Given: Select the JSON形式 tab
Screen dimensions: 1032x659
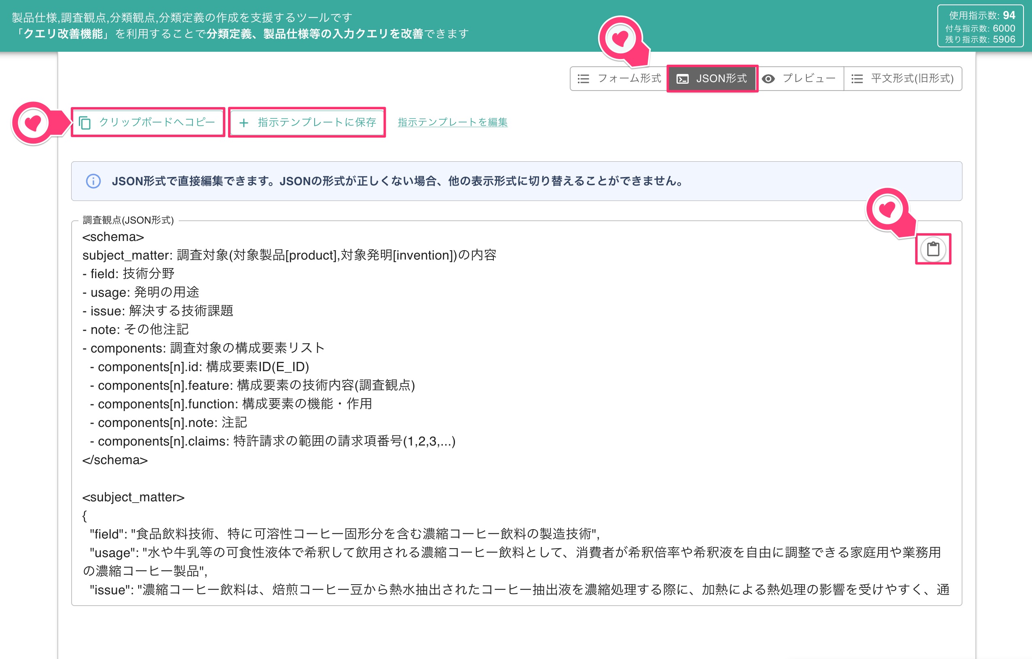Looking at the screenshot, I should pyautogui.click(x=712, y=78).
